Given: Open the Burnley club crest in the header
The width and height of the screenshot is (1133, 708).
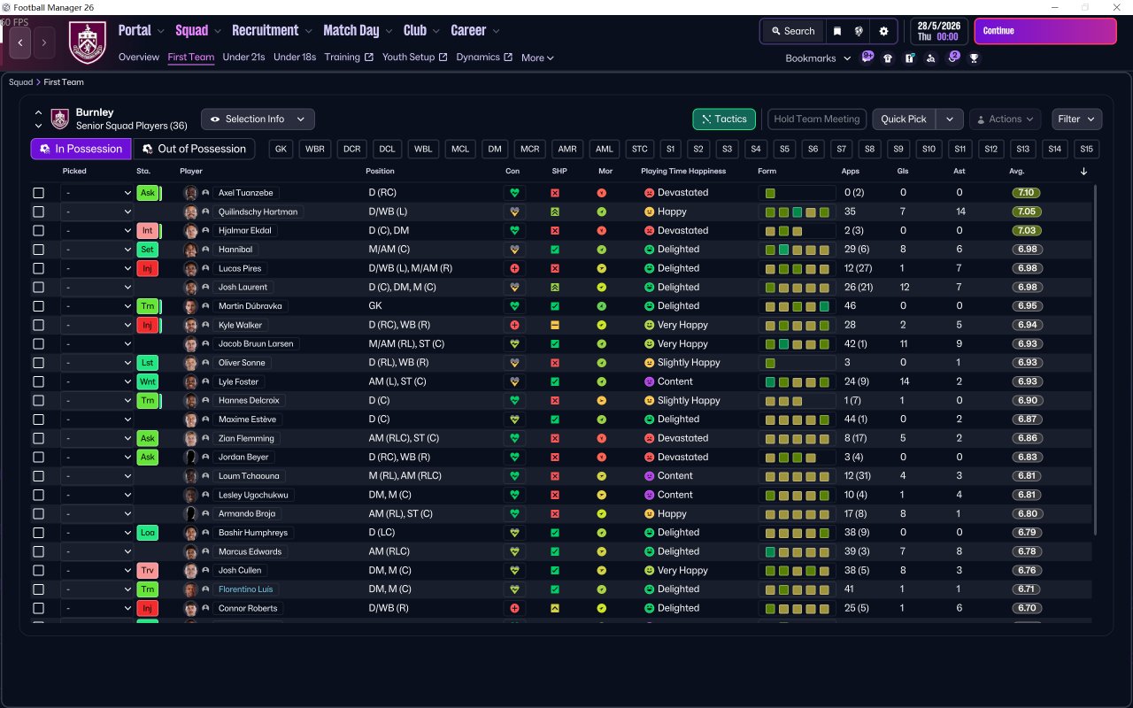Looking at the screenshot, I should click(x=87, y=42).
